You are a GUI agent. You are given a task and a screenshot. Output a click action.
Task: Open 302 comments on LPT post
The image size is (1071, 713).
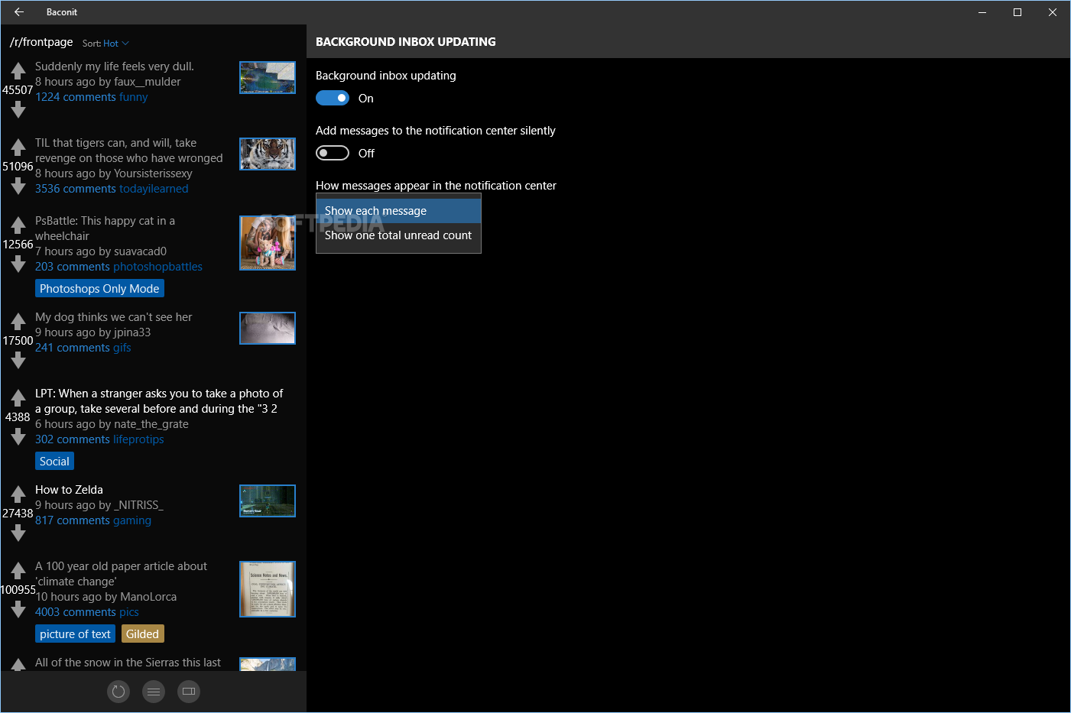73,439
